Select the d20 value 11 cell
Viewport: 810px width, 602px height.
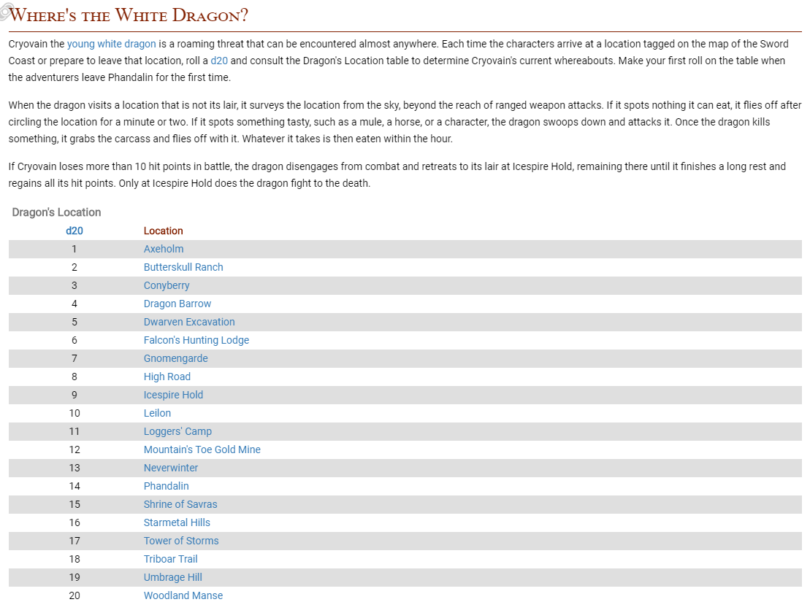click(74, 431)
